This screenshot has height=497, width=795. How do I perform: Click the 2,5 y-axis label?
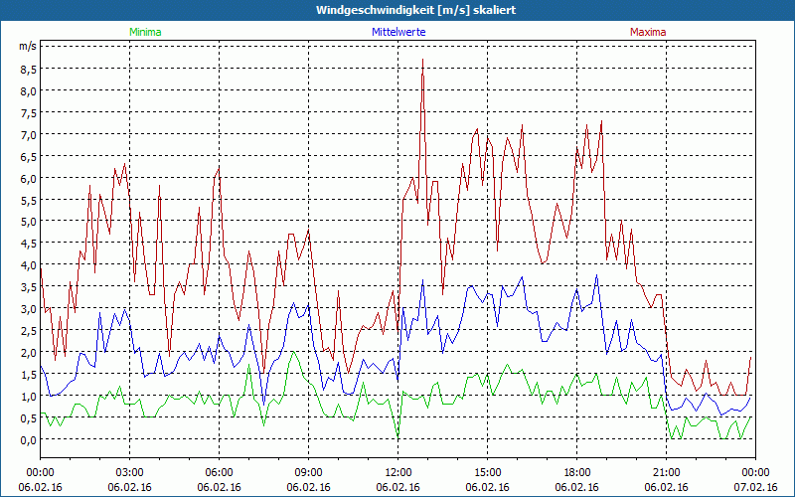coord(28,331)
